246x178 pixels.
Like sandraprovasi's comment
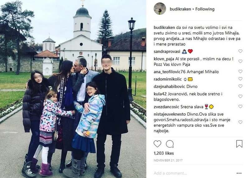[x=240, y=51]
